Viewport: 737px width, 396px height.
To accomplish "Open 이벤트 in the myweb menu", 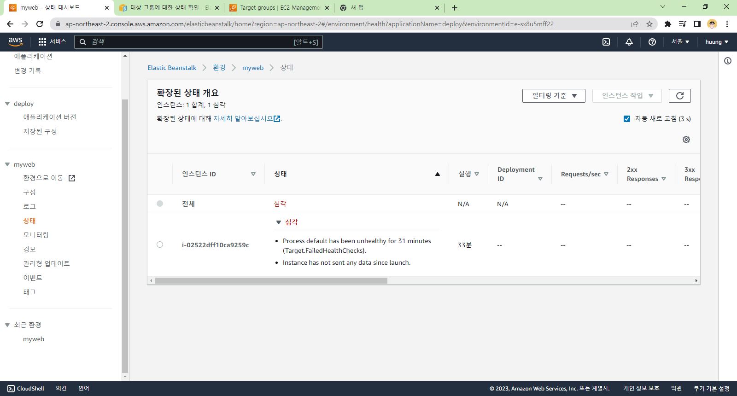I will click(x=33, y=278).
